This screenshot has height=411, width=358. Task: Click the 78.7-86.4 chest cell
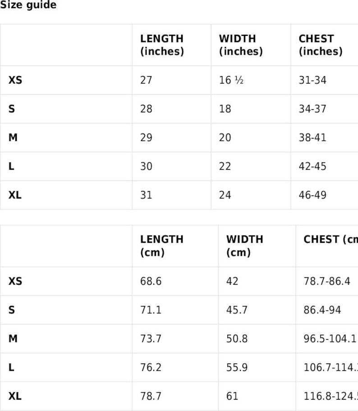327,281
